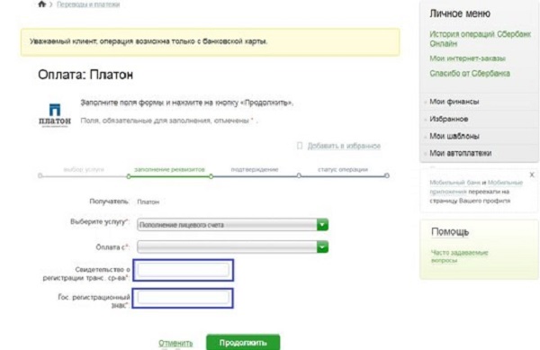Viewport: 540px width, 350px height.
Task: Click Оплата: Платон page title
Action: point(85,75)
